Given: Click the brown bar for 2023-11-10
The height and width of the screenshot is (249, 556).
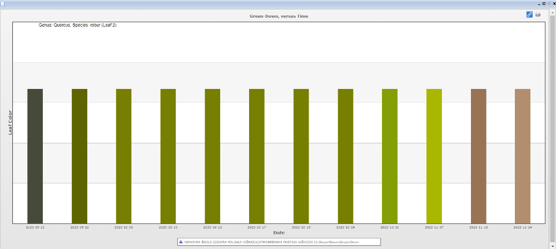Looking at the screenshot, I should click(x=478, y=156).
